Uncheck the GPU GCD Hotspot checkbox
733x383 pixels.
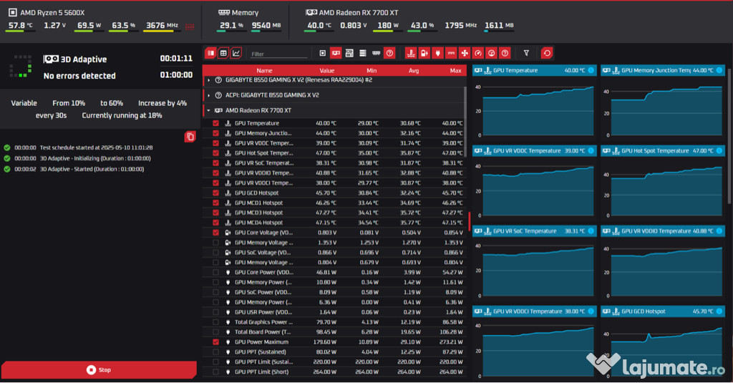(x=215, y=193)
